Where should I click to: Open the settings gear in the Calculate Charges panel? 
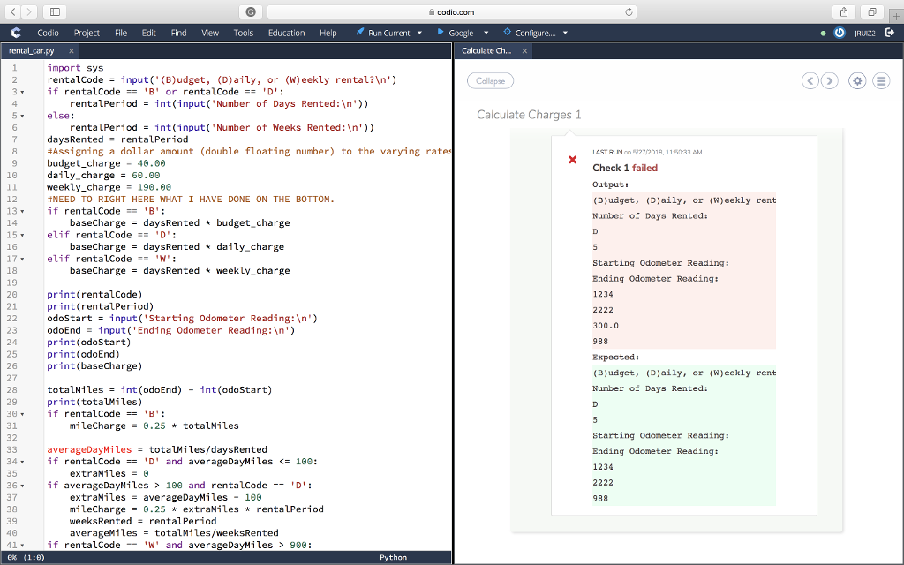[x=856, y=80]
